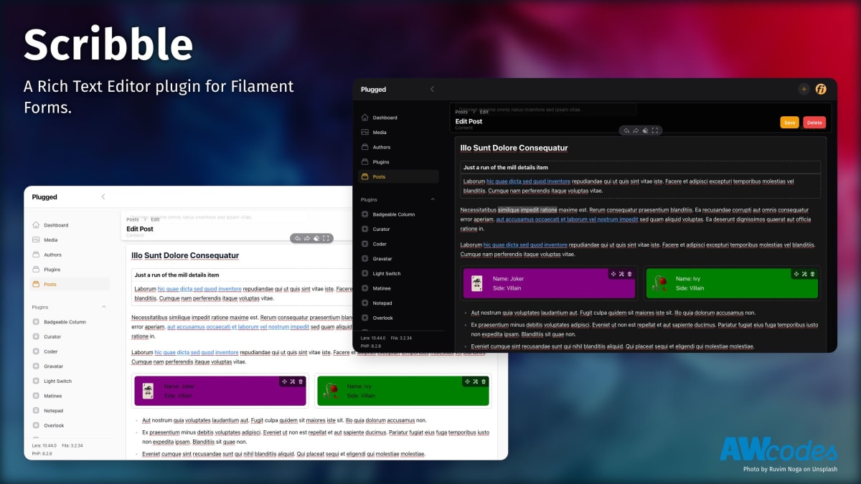Collapse the light window sidebar with the chevron
Viewport: 861px width, 484px height.
[103, 196]
